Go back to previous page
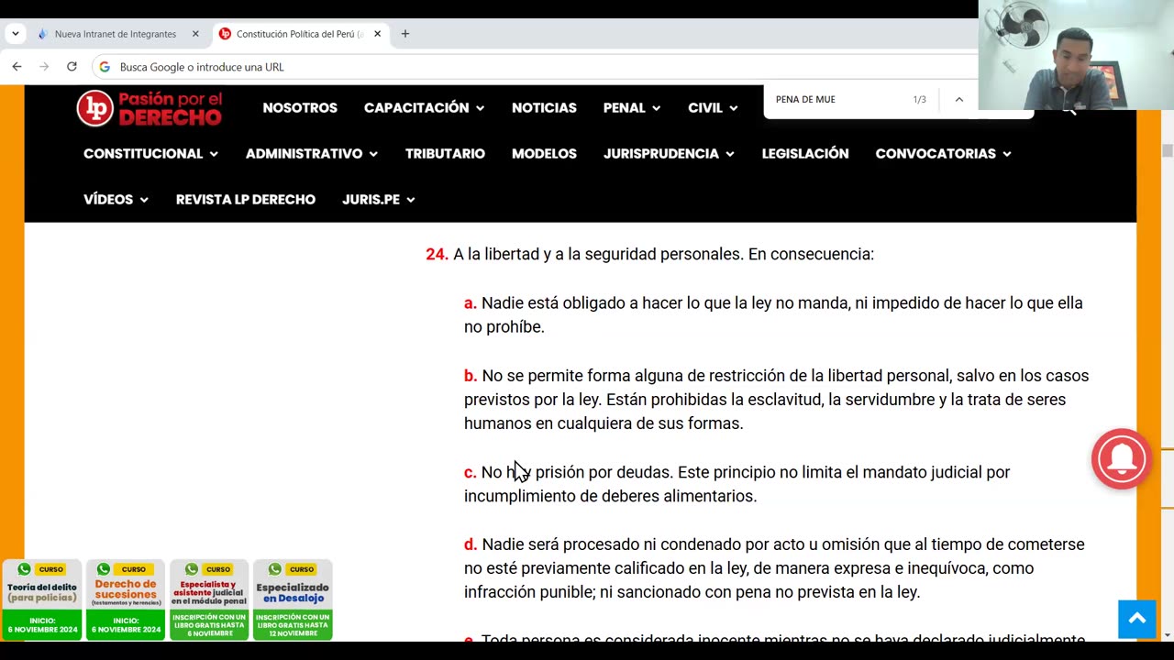 point(17,67)
